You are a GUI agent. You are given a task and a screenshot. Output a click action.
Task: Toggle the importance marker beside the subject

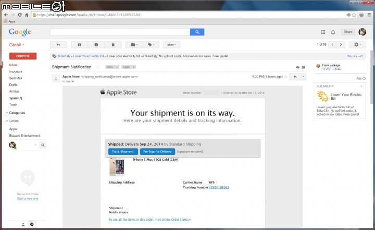pos(98,67)
